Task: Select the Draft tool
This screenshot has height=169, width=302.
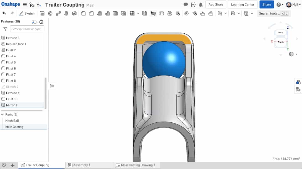Action: click(x=99, y=14)
